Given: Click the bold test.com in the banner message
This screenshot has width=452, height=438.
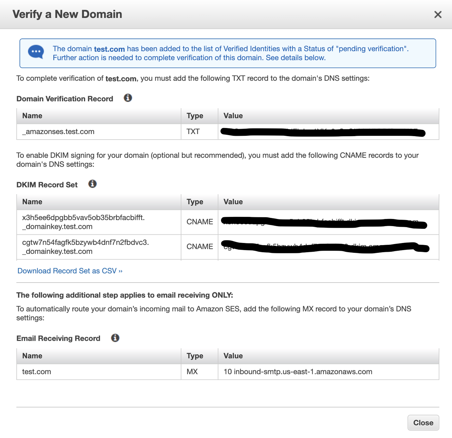Looking at the screenshot, I should 109,49.
